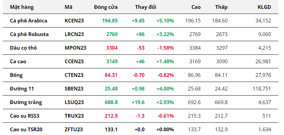The height and width of the screenshot is (135, 284).
Task: Click the Đường 11 commodity name
Action: click(22, 89)
